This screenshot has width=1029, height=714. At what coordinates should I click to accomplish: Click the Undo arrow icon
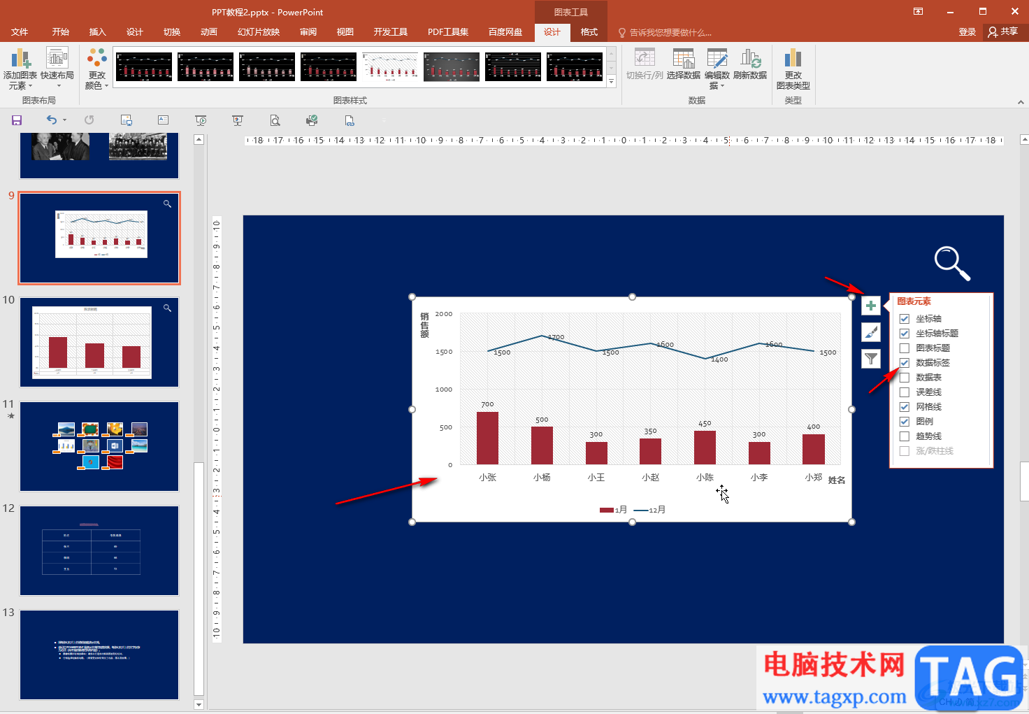click(51, 120)
